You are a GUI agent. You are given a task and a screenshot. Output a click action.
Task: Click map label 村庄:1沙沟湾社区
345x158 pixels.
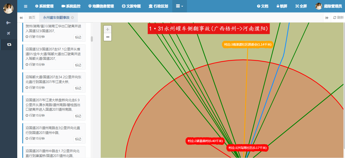[x=247, y=148]
